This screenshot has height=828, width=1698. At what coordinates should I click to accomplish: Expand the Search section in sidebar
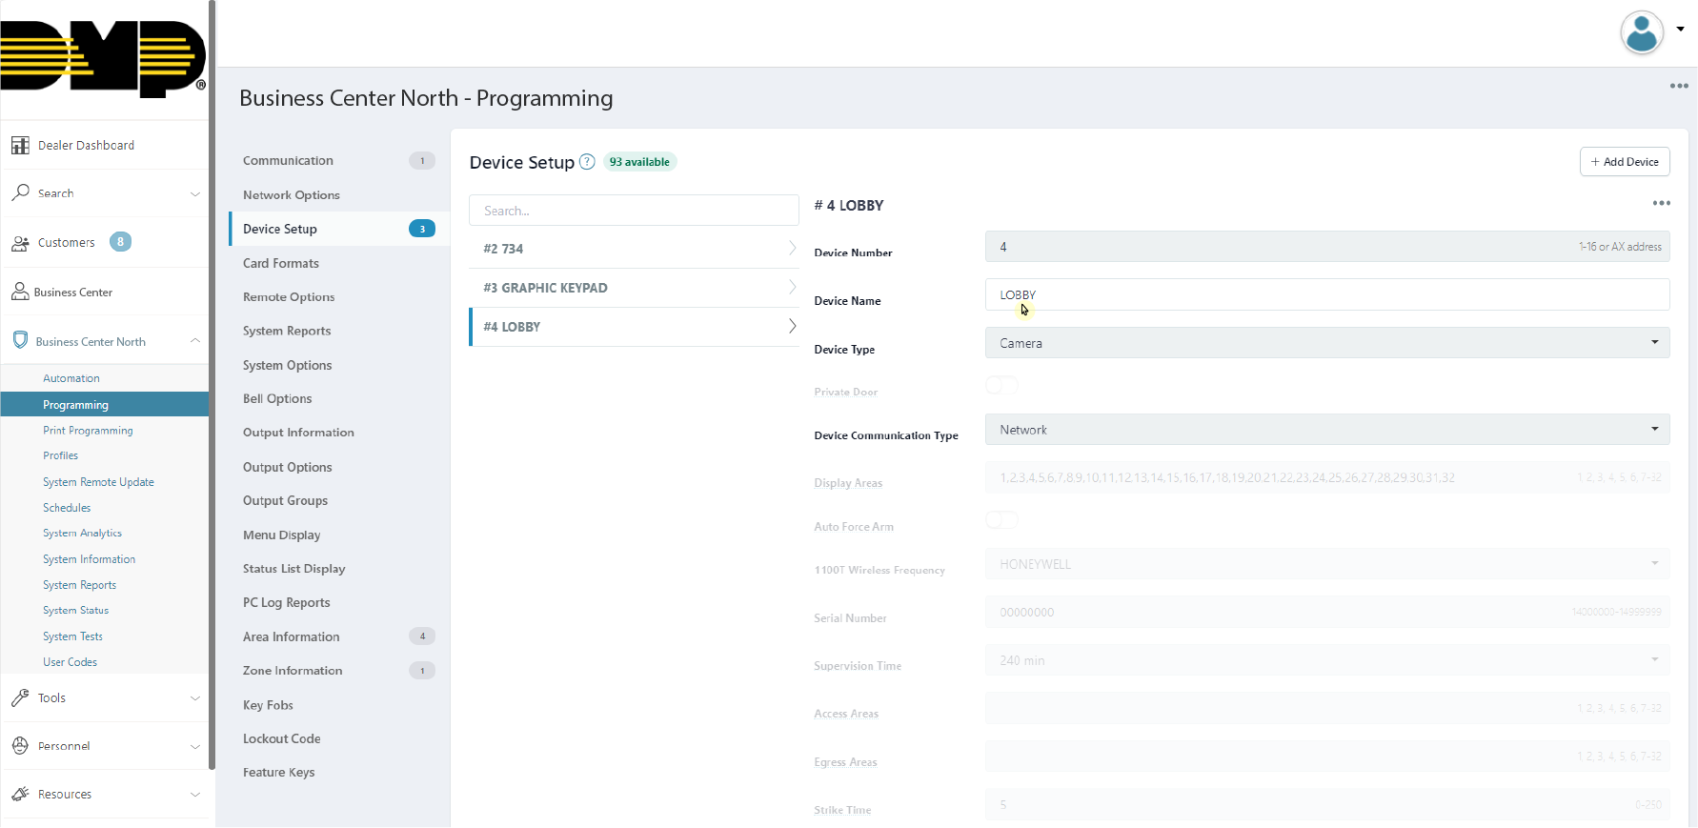pyautogui.click(x=195, y=193)
